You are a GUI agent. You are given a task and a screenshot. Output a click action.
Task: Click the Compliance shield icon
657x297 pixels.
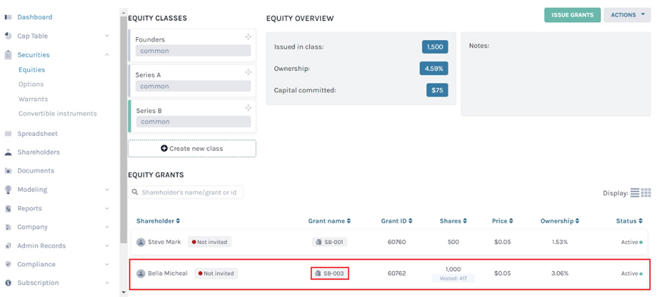(x=8, y=264)
